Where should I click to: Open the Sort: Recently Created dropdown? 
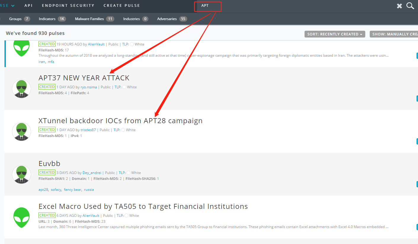335,34
